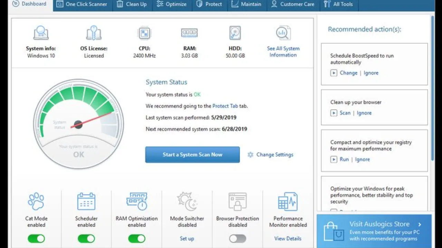Click the OS License key icon
The image size is (442, 248).
(94, 33)
